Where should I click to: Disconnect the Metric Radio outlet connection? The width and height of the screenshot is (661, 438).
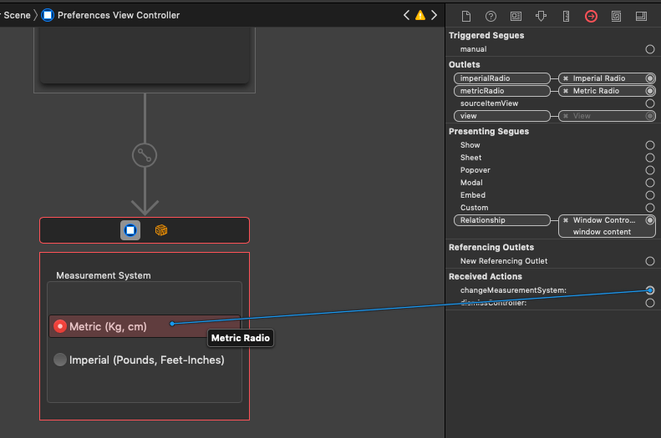click(566, 91)
